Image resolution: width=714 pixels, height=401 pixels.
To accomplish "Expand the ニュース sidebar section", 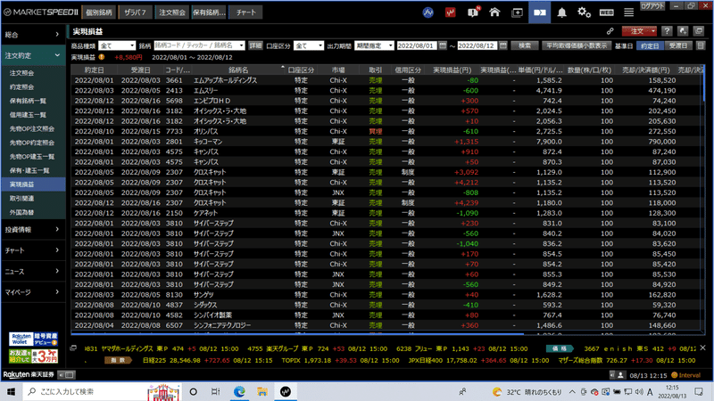I will (32, 272).
